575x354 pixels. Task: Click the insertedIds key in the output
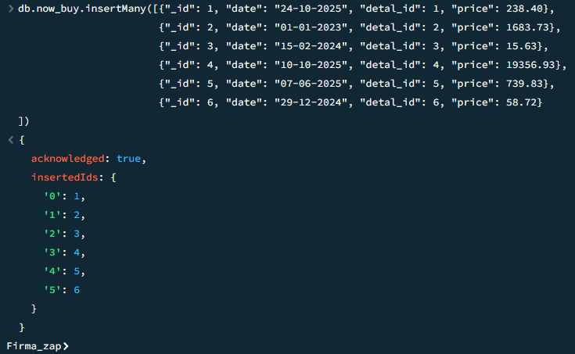(65, 177)
